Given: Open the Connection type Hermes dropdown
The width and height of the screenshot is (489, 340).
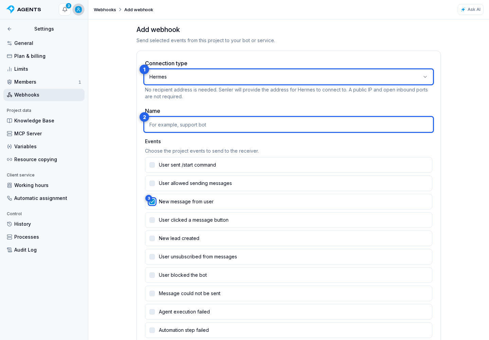Looking at the screenshot, I should (289, 77).
